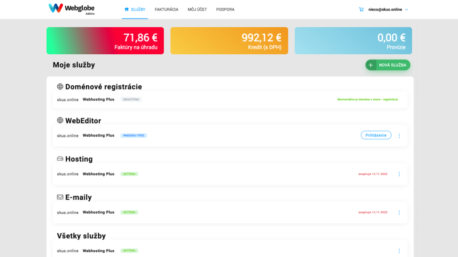The image size is (458, 257).
Task: Click the envelope icon beside E-maily
Action: [60, 197]
